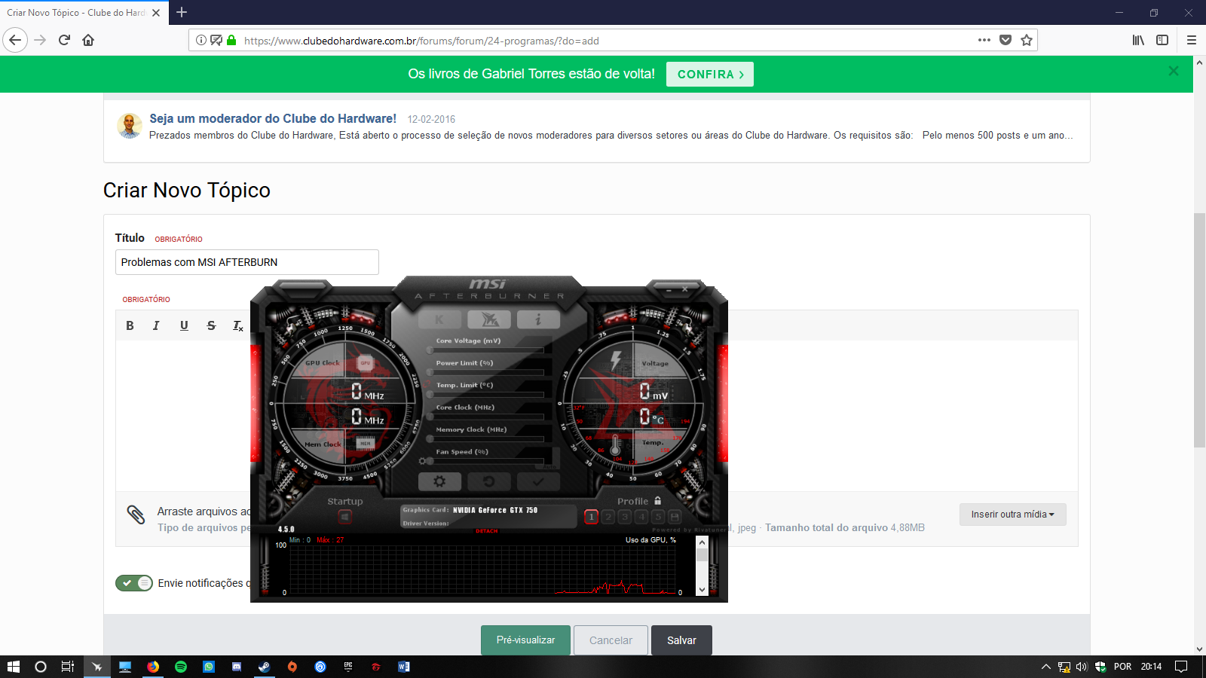
Task: Open the information (i) panel in Afterburner
Action: click(x=538, y=320)
